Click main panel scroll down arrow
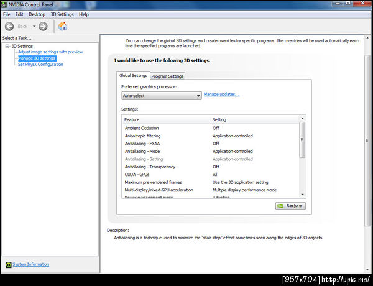 point(367,270)
